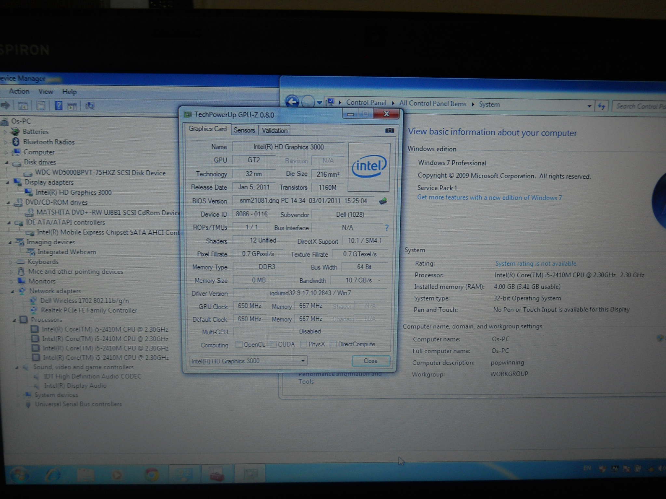
Task: Check the DirectCompute checkbox
Action: pos(333,344)
